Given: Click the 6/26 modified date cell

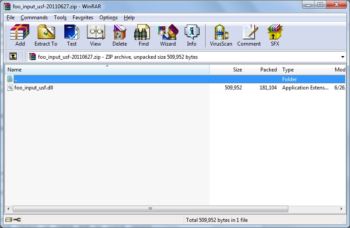Looking at the screenshot, I should click(340, 88).
